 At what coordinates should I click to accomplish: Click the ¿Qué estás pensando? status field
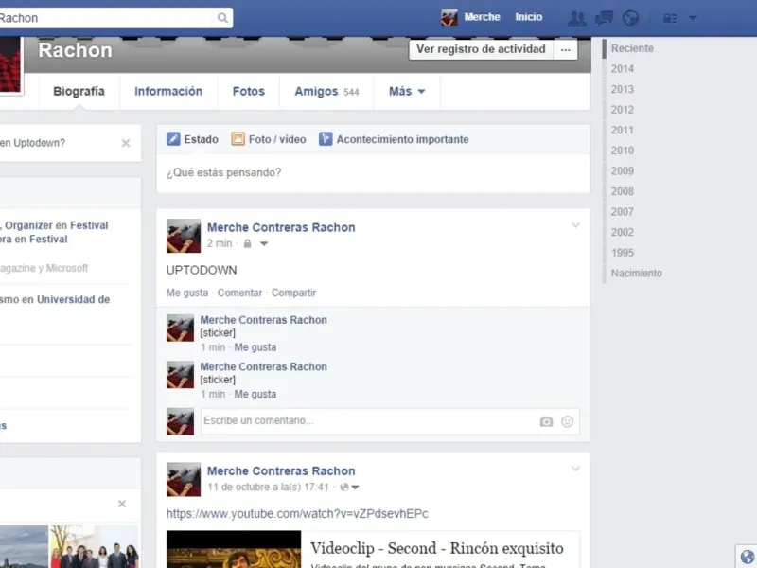click(373, 173)
